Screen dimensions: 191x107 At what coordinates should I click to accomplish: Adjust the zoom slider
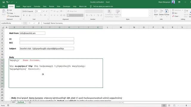[186, 106]
